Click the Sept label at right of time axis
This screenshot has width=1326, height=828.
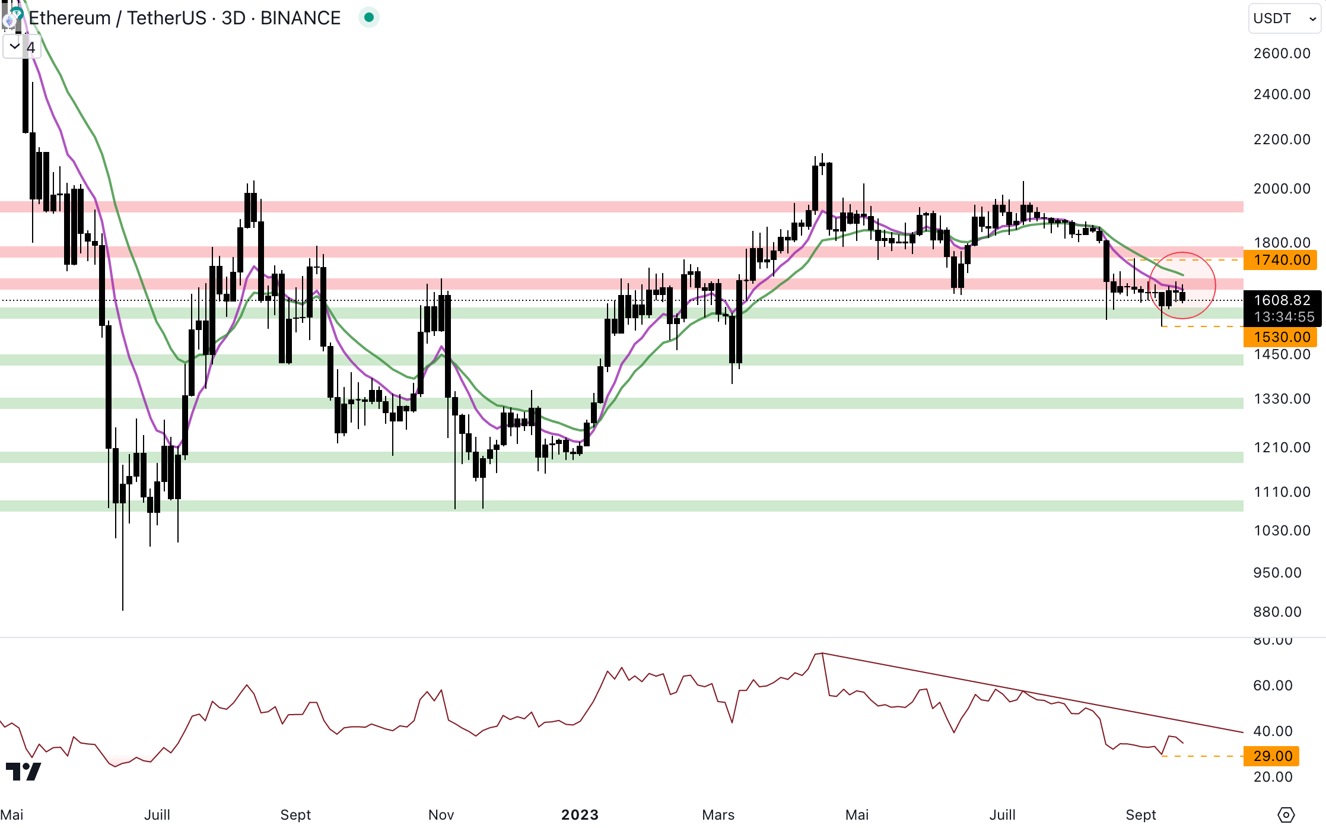click(x=1140, y=814)
